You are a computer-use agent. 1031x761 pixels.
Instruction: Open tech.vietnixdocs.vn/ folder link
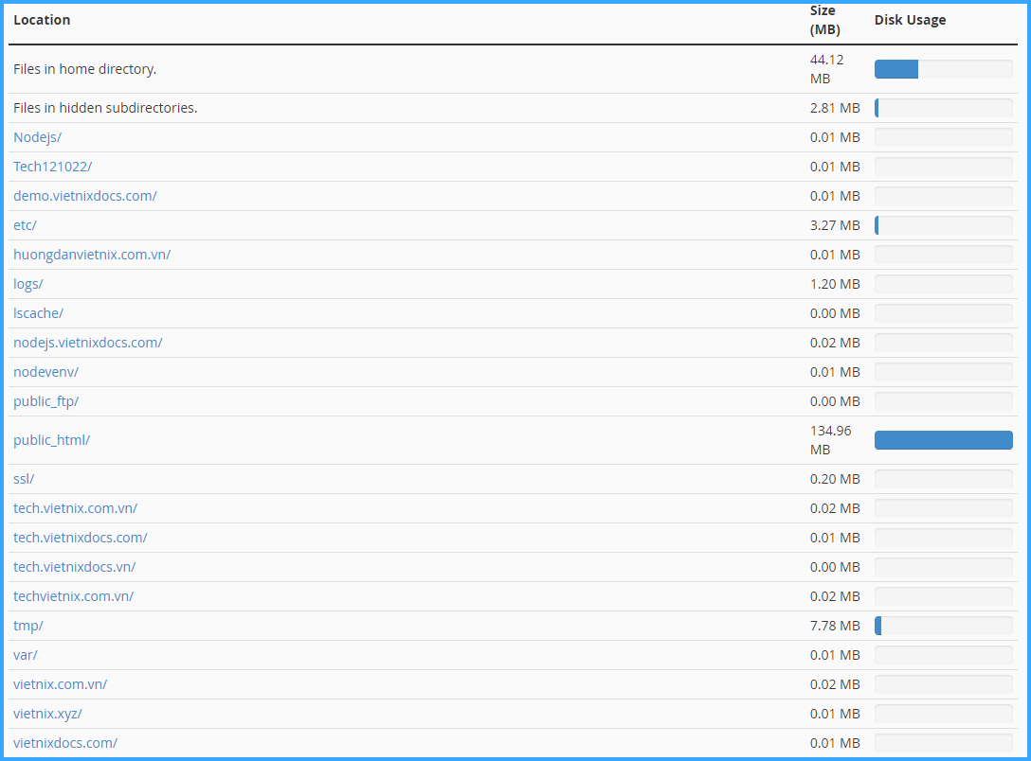[74, 567]
